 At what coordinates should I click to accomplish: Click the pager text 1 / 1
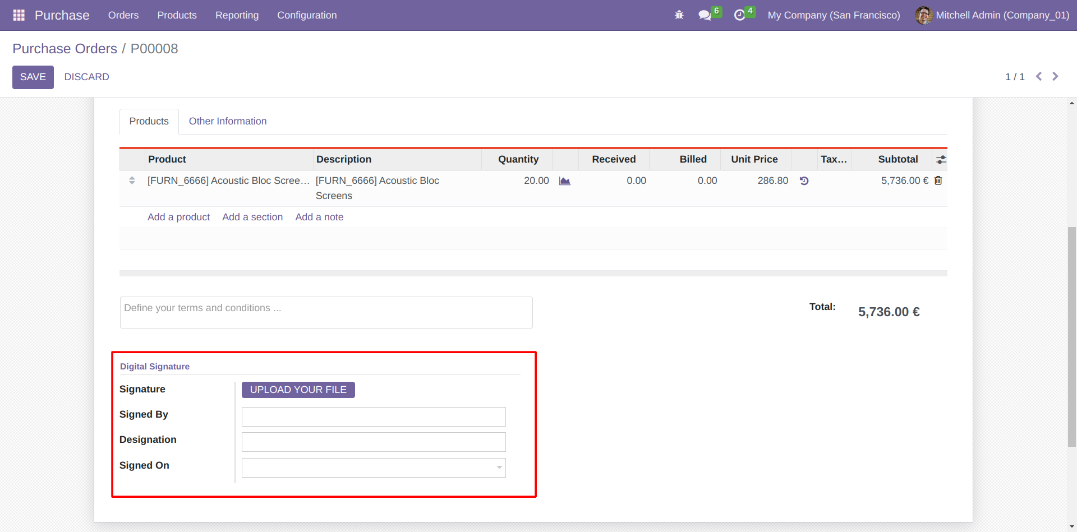(x=1015, y=77)
